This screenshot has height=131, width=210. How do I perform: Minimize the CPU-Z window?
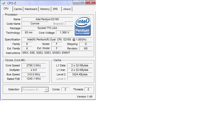76,2
